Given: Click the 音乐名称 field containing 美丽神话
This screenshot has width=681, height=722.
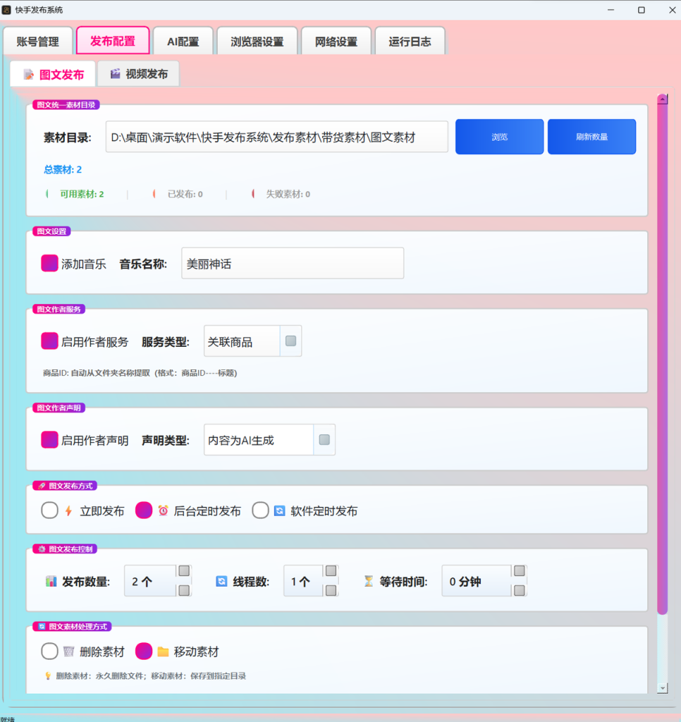Looking at the screenshot, I should click(293, 264).
